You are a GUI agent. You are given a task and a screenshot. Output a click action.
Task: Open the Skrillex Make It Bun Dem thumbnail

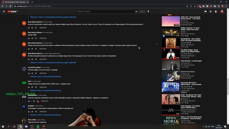(x=171, y=32)
